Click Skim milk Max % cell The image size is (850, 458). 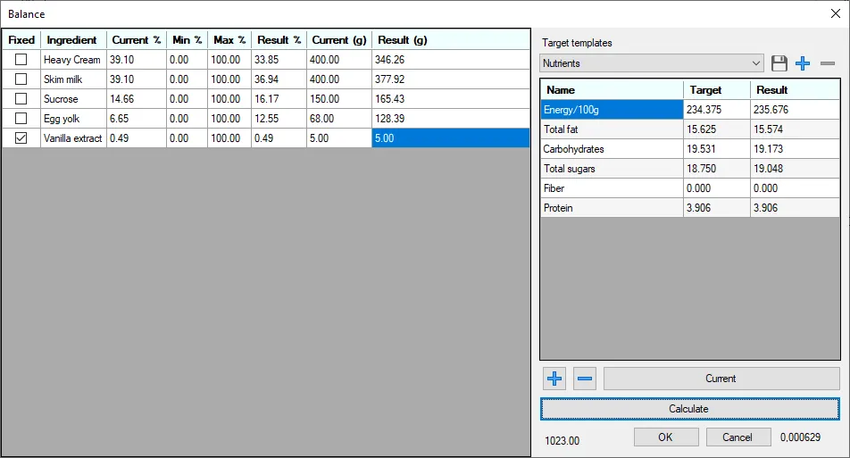click(229, 79)
